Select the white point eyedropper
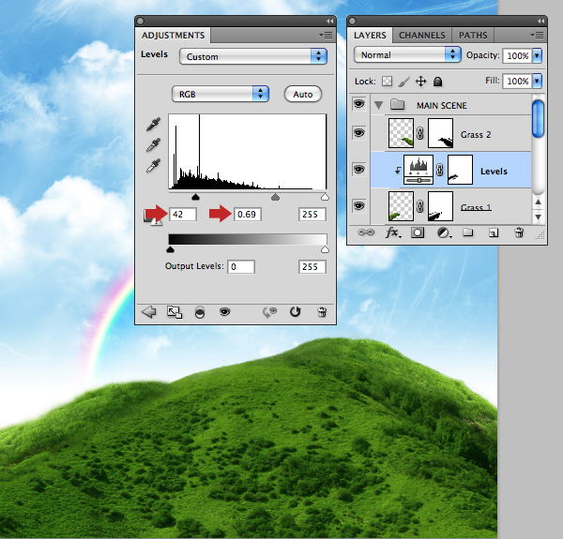Viewport: 563px width, 539px height. (x=153, y=166)
